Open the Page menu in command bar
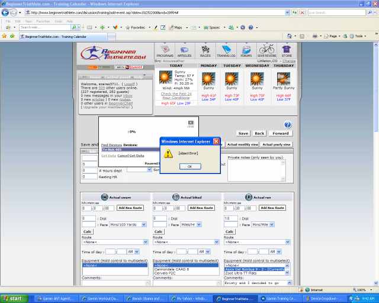Screen dimensions: 379x303 pyautogui.click(x=333, y=36)
